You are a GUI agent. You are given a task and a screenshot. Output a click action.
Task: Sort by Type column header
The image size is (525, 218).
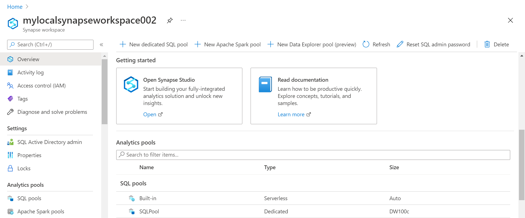(x=270, y=167)
